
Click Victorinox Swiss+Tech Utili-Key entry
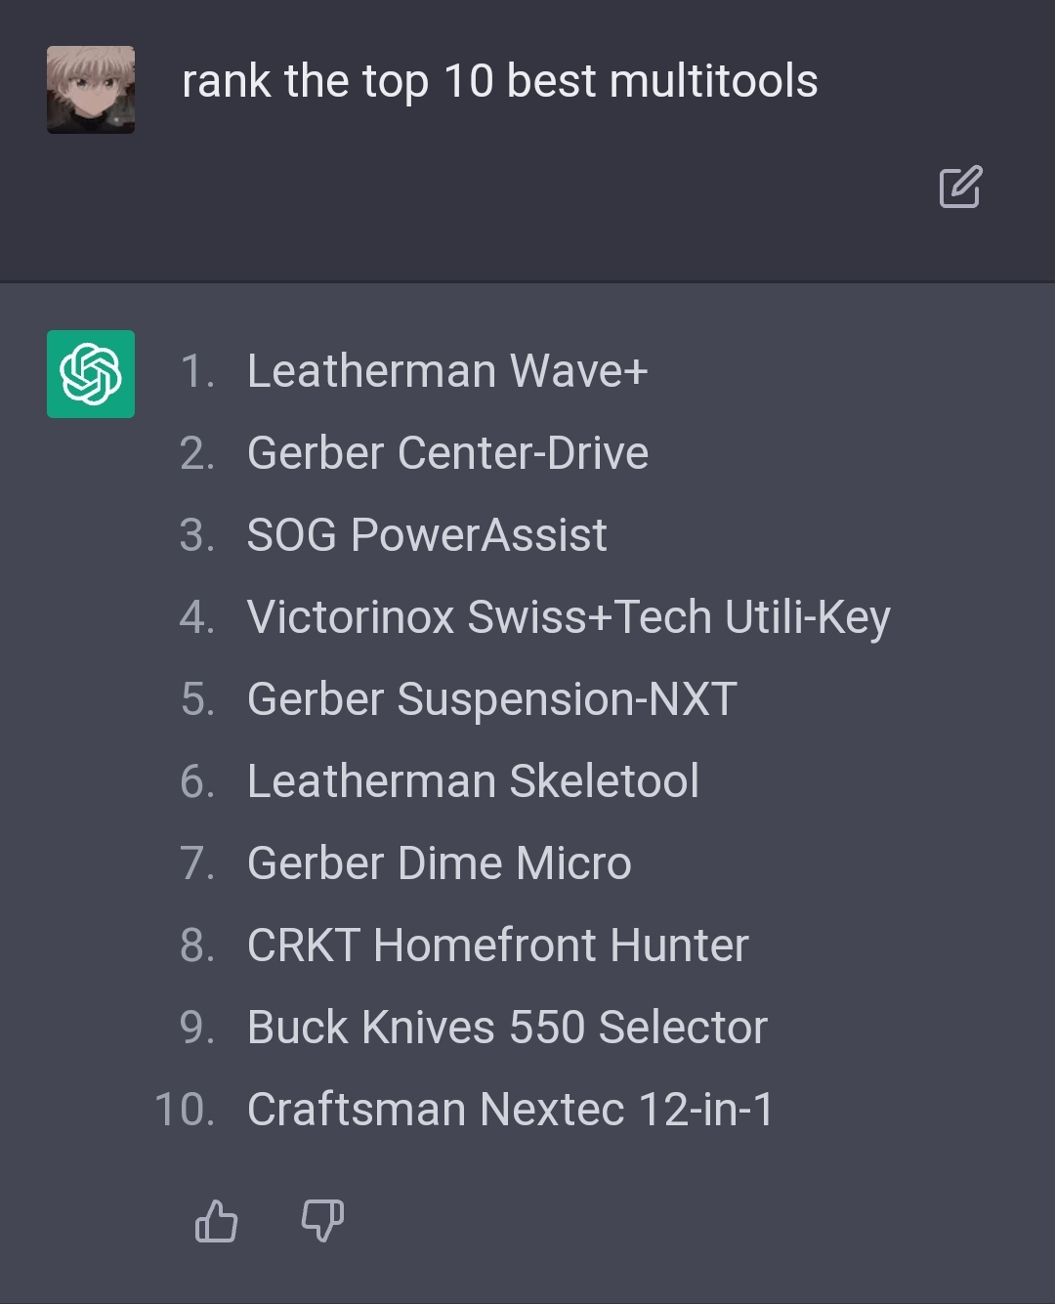pos(569,618)
